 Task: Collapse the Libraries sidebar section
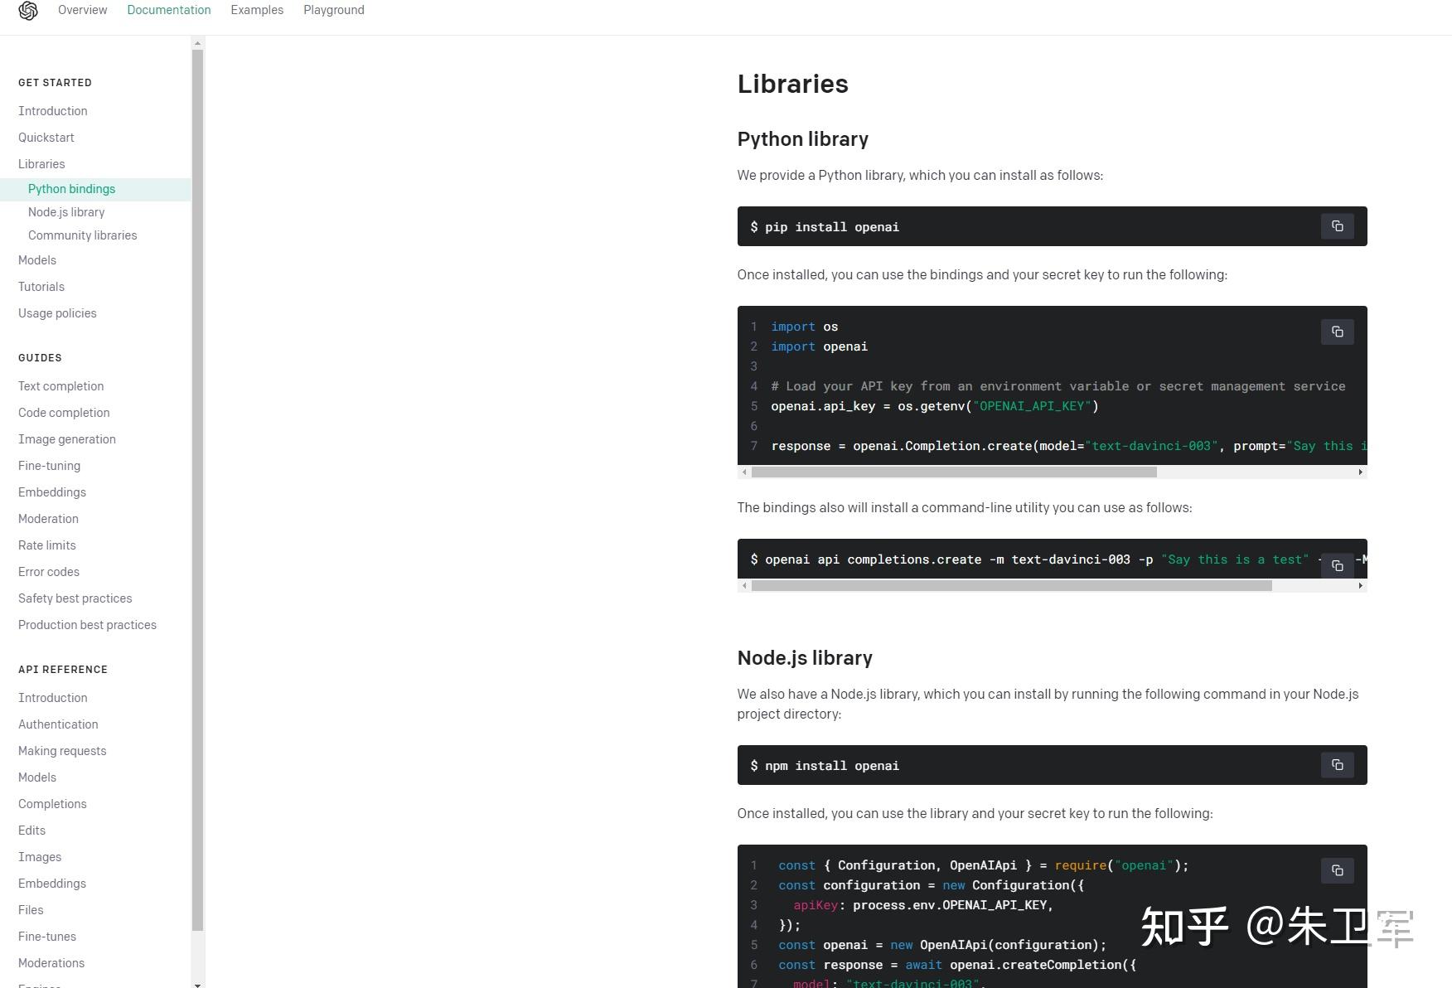tap(41, 164)
